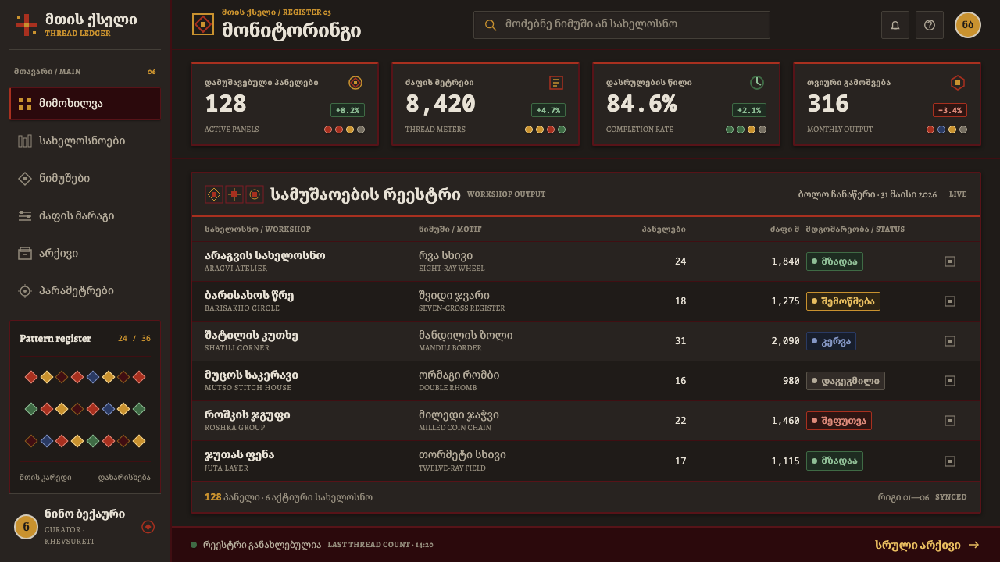Sort by ნიმუში / MOTIF column header

pos(450,229)
